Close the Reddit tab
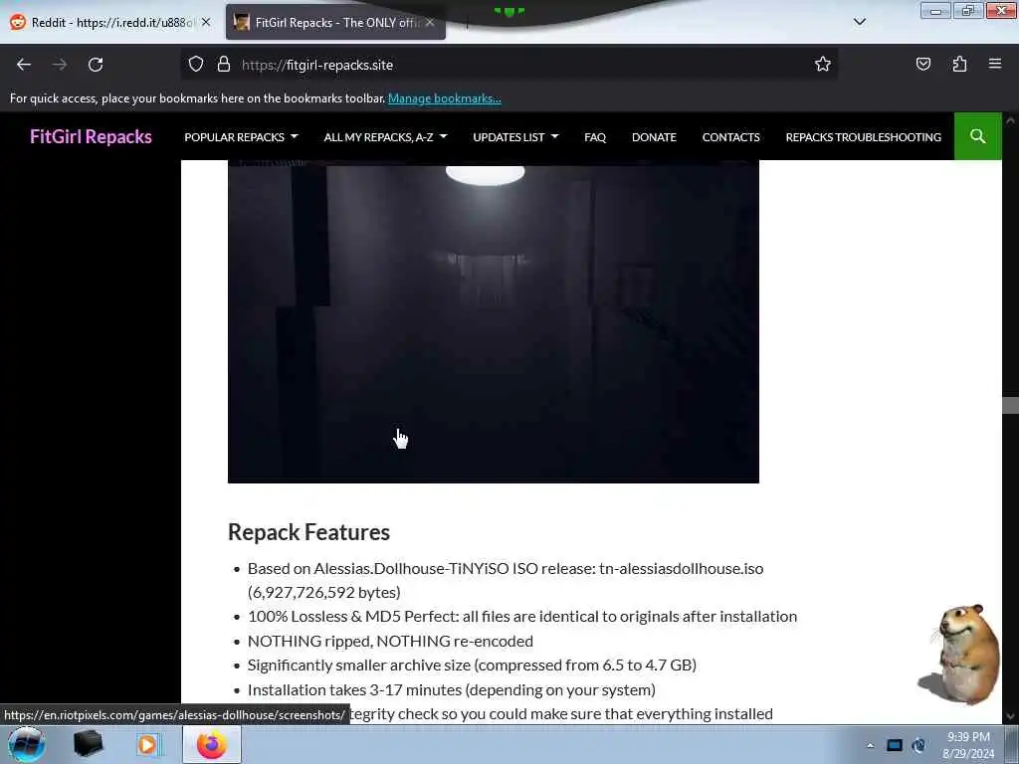The image size is (1019, 764). click(x=206, y=22)
